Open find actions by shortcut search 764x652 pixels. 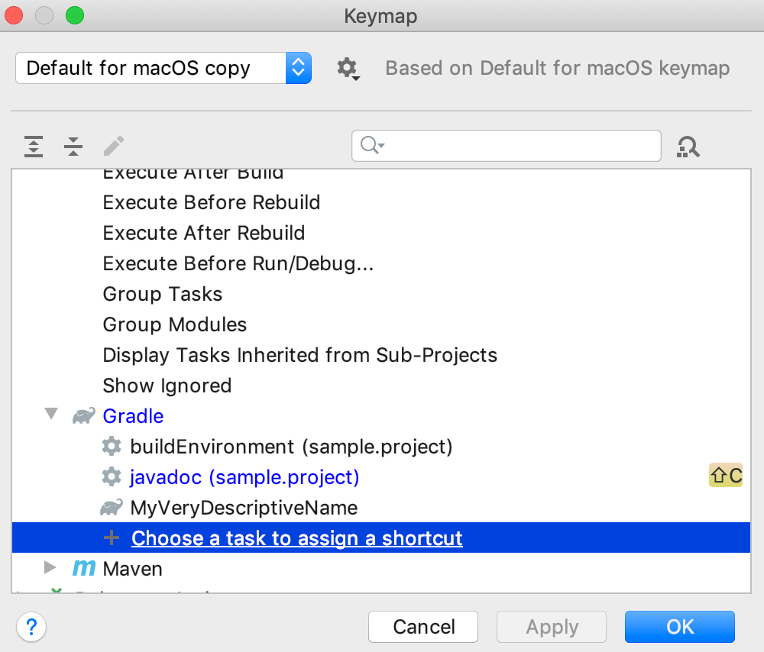(x=688, y=147)
